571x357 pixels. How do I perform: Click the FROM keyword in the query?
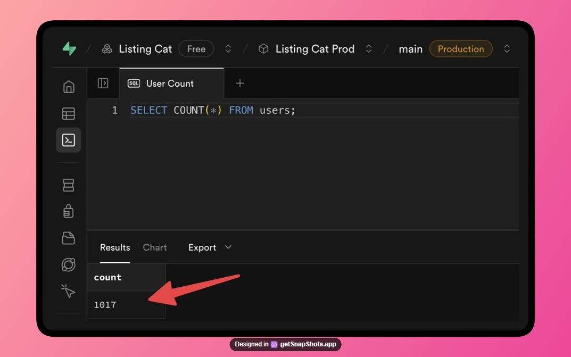pyautogui.click(x=241, y=110)
